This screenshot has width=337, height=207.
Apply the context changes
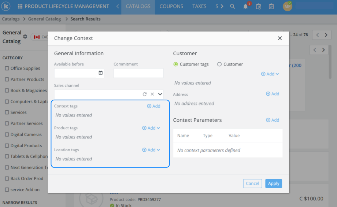point(274,184)
